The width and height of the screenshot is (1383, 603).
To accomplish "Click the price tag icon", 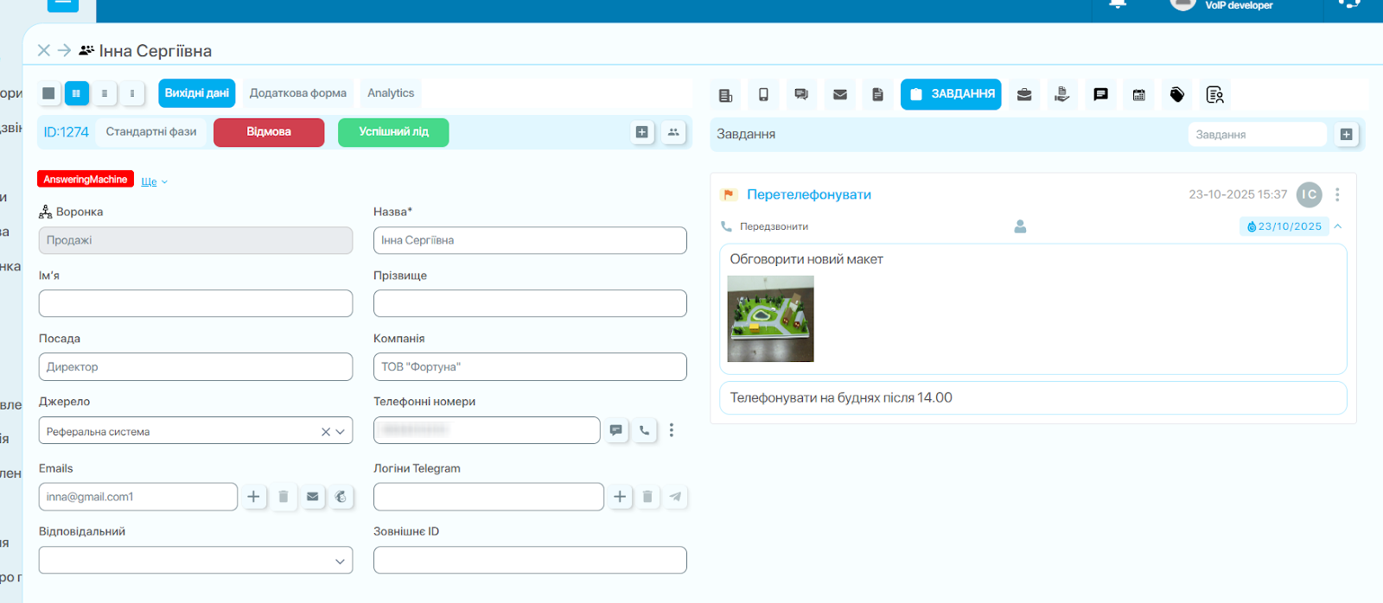I will coord(1176,94).
